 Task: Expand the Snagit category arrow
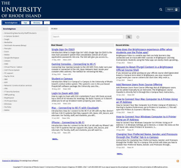point(3,39)
